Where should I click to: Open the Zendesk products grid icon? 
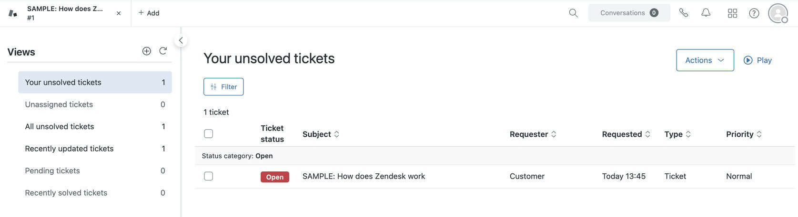tap(732, 13)
